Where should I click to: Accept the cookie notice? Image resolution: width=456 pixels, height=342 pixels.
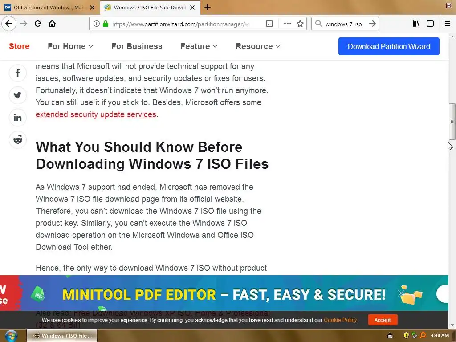click(383, 320)
